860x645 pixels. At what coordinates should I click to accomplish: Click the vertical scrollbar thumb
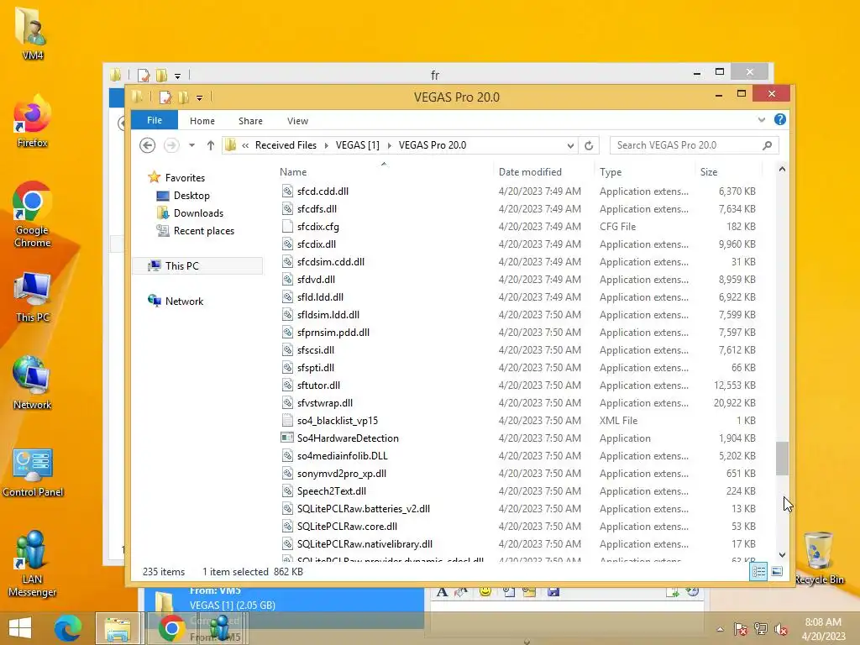(782, 458)
